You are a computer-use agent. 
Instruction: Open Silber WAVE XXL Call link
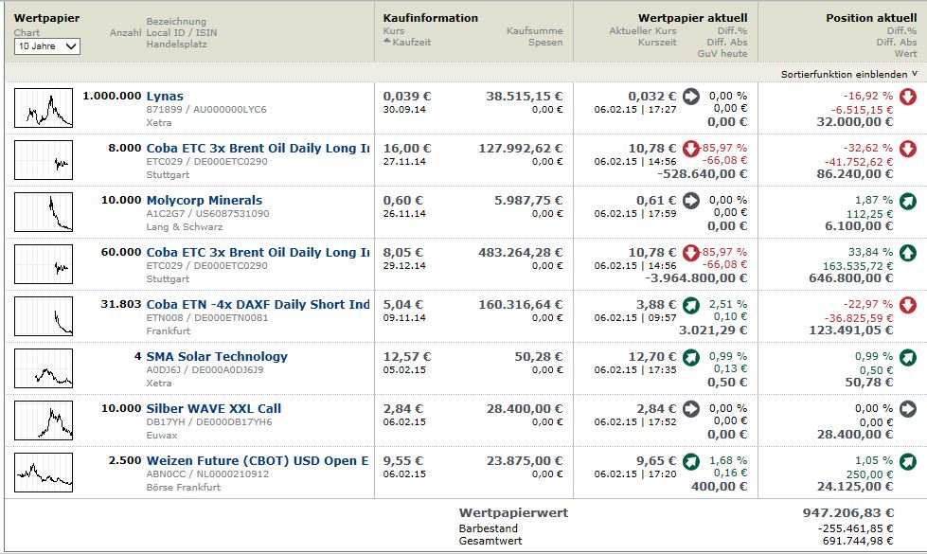pos(214,408)
